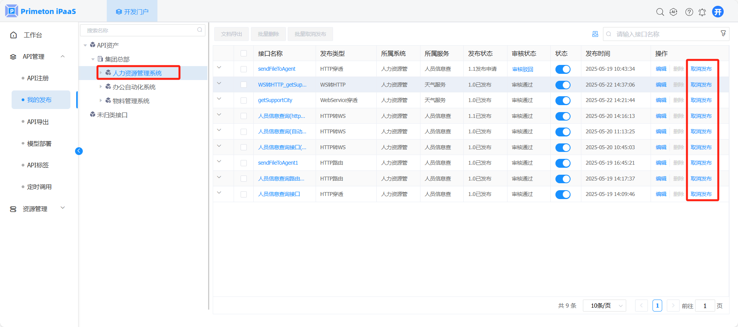Image resolution: width=738 pixels, height=327 pixels.
Task: Collapse the sidebar with the blue arrow button
Action: point(79,151)
